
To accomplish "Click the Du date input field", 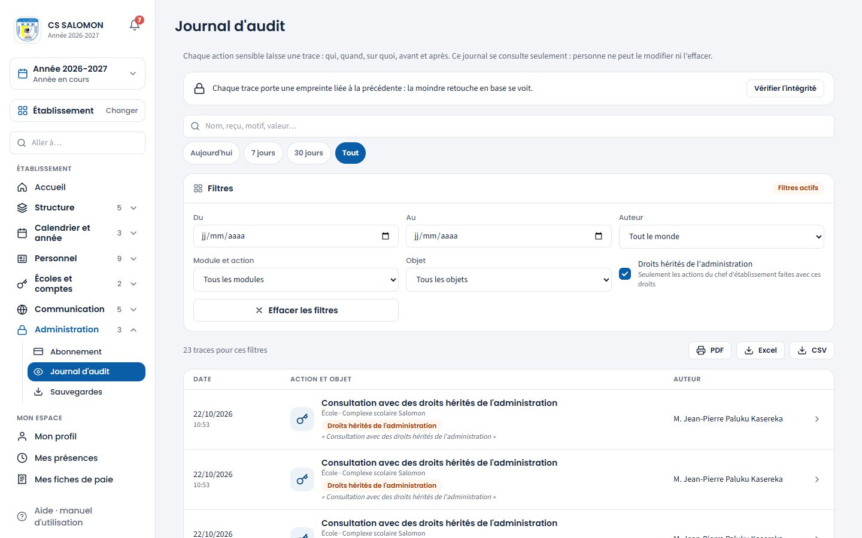I will coord(296,236).
